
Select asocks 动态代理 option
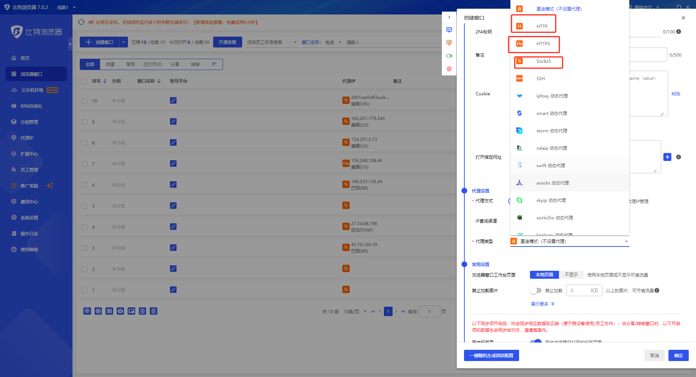[x=569, y=183]
